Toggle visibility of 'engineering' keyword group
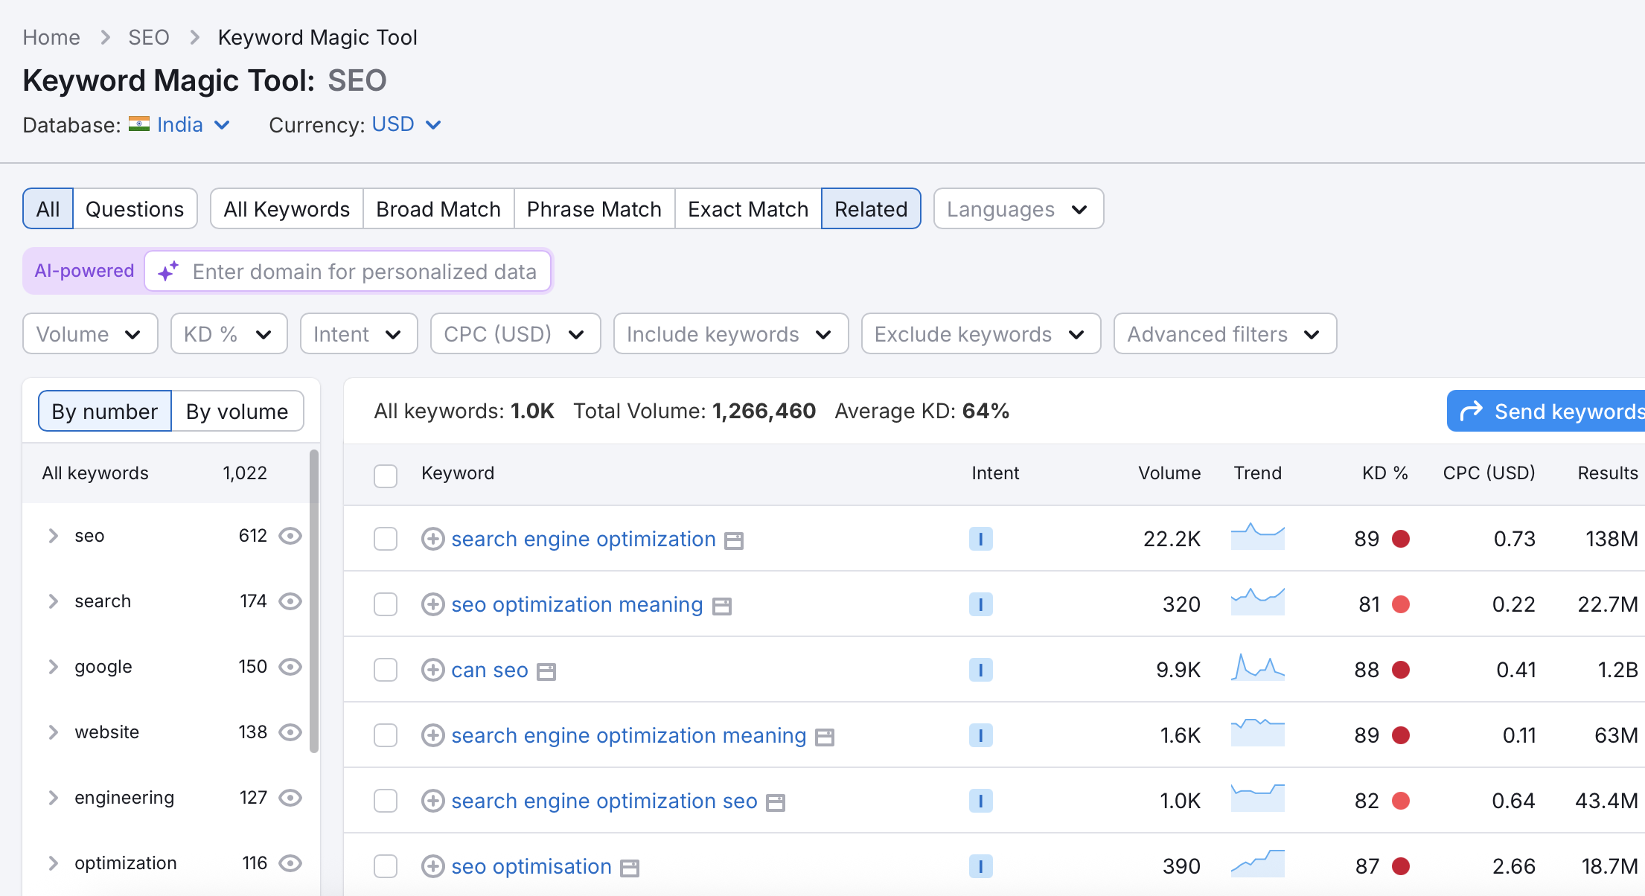Image resolution: width=1645 pixels, height=896 pixels. click(290, 798)
